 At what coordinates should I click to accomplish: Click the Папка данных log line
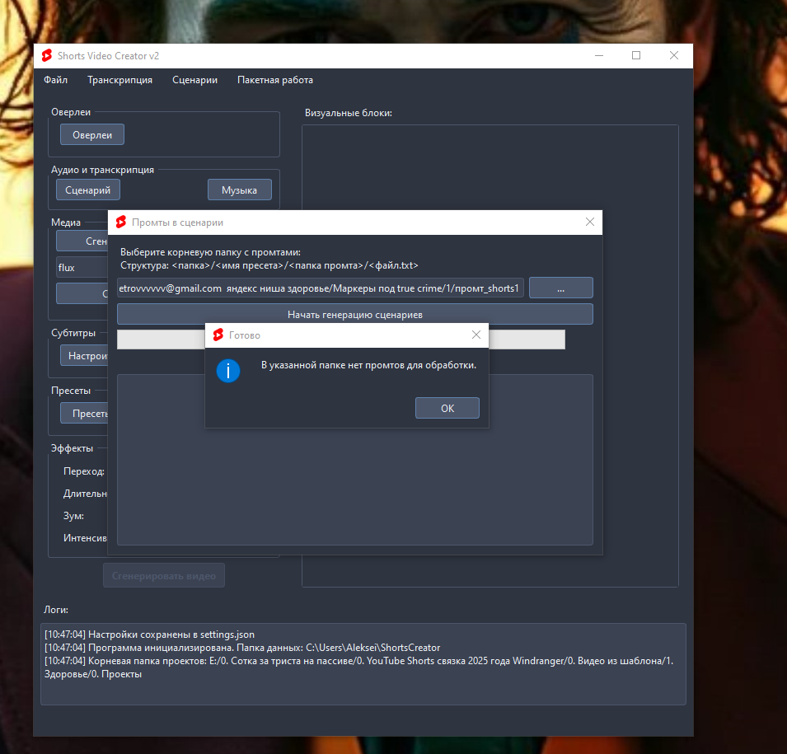pos(242,647)
